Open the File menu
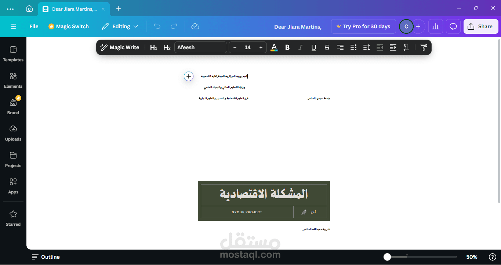The height and width of the screenshot is (265, 501). pyautogui.click(x=33, y=26)
